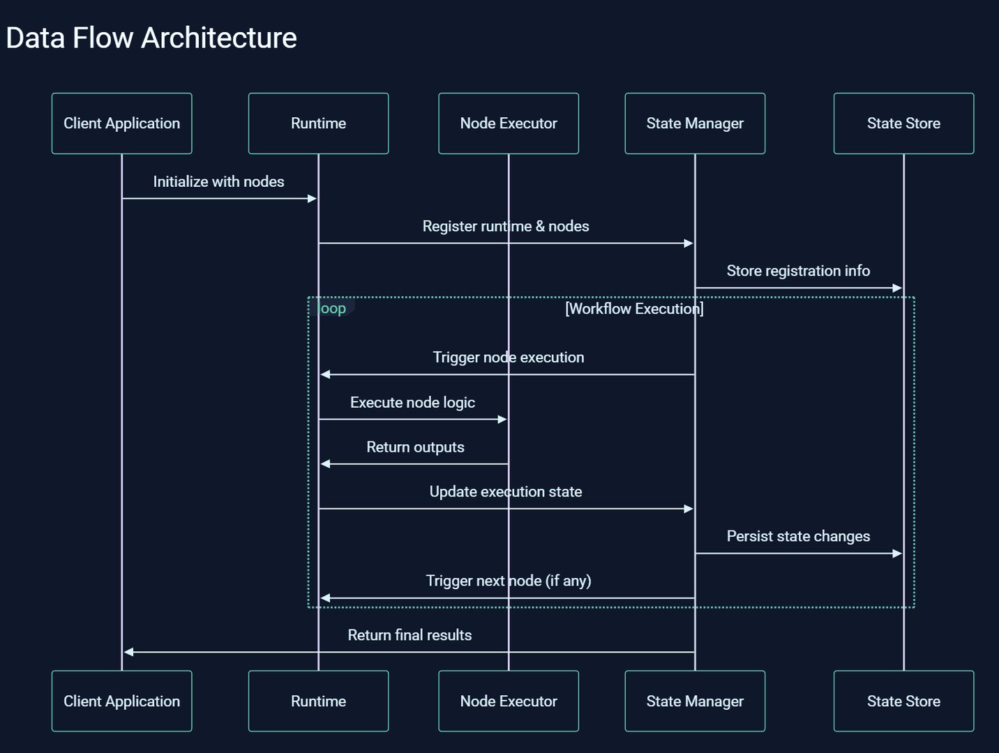999x753 pixels.
Task: Select the 'Persist state changes' message
Action: [798, 536]
